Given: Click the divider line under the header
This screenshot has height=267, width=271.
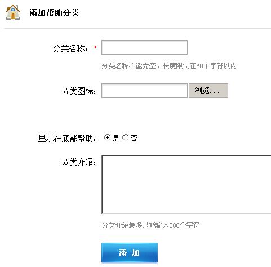Looking at the screenshot, I should pos(137,28).
